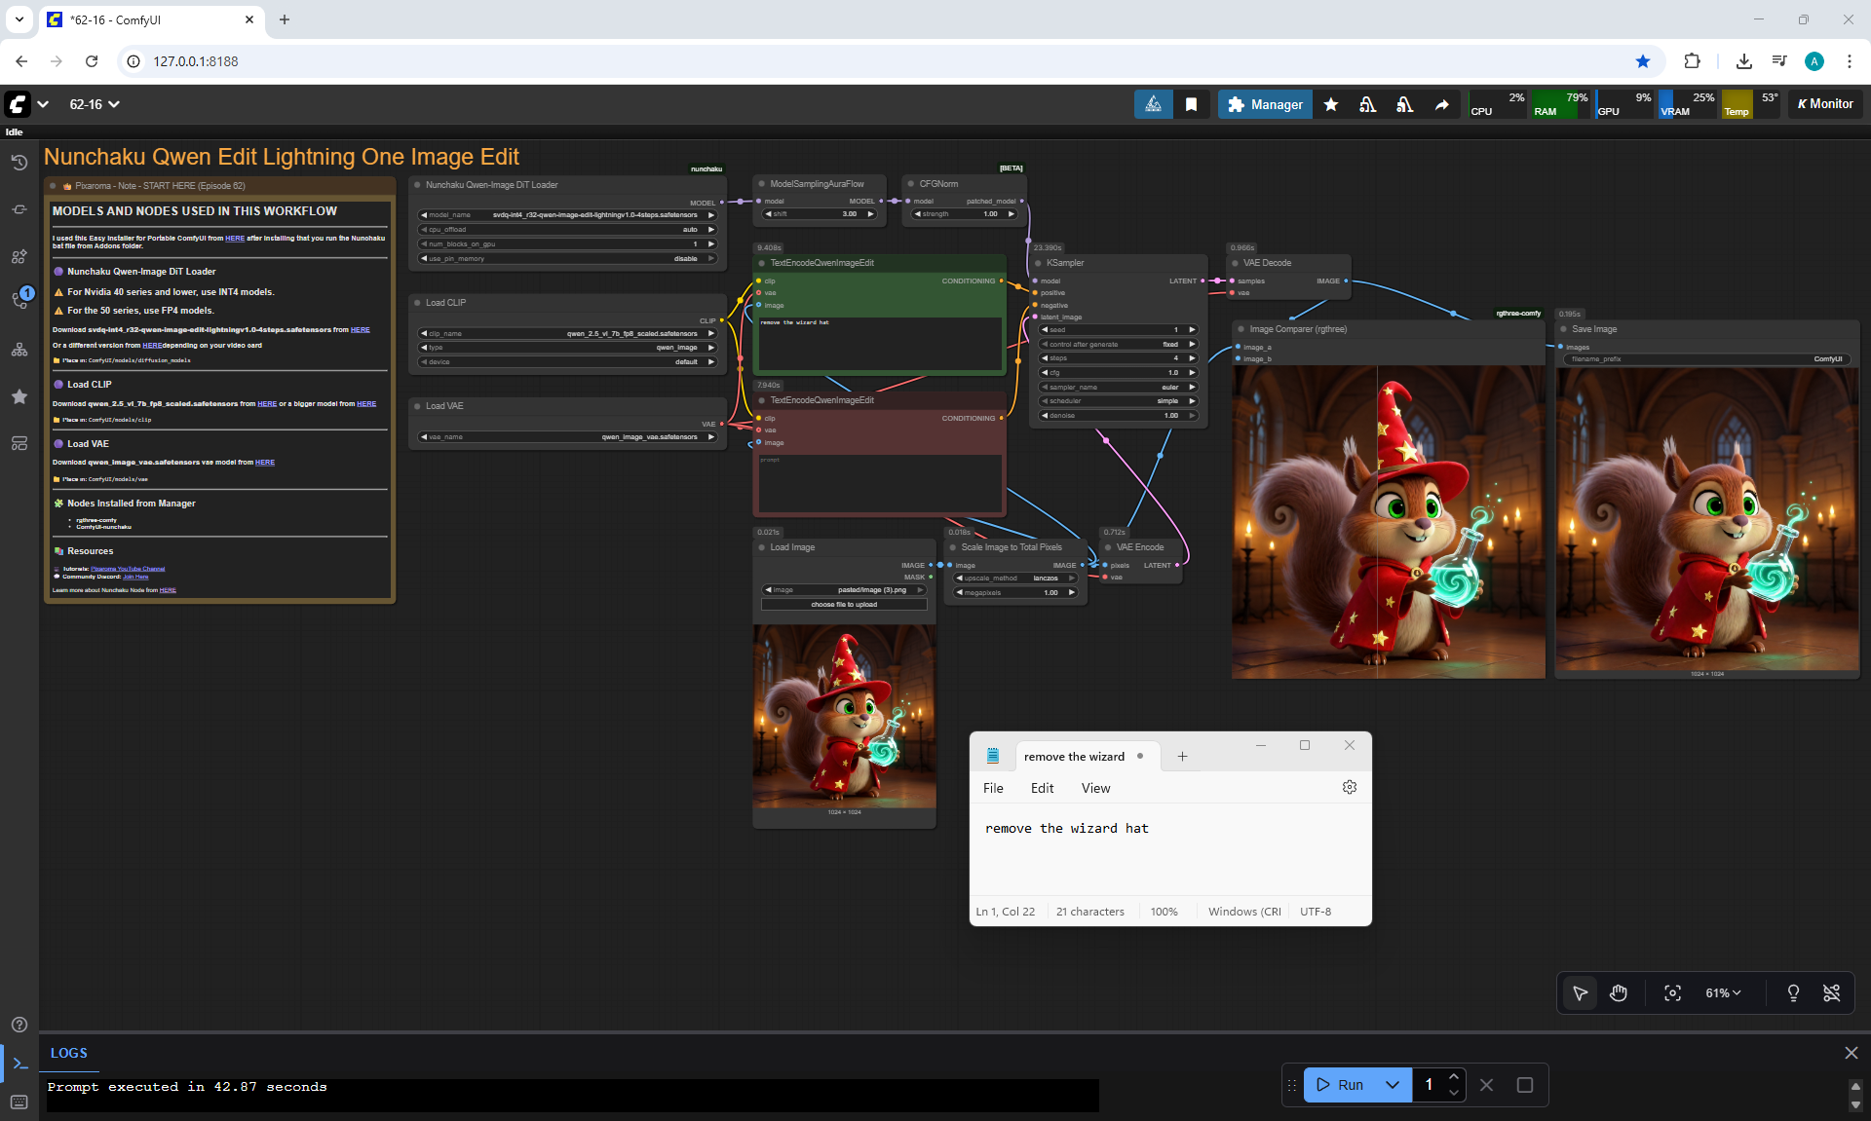The width and height of the screenshot is (1871, 1121).
Task: Click the share arrow icon in toolbar
Action: point(1441,104)
